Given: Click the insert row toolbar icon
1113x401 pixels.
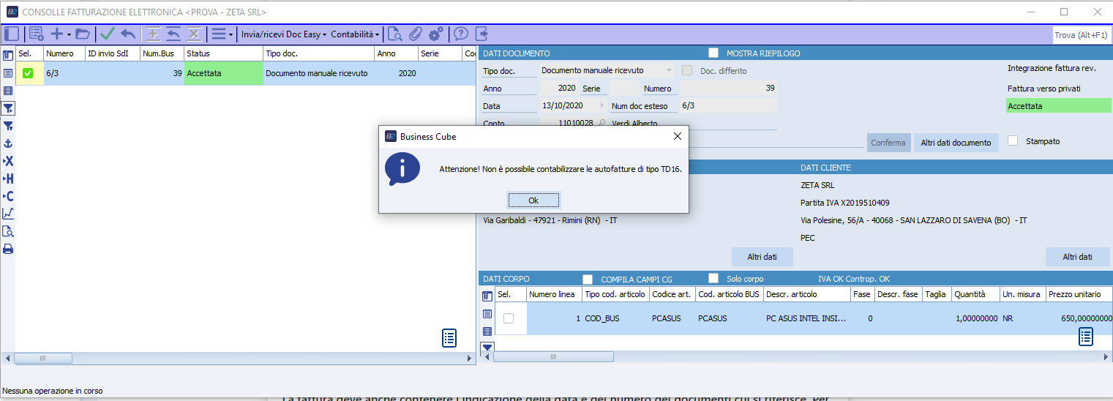Looking at the screenshot, I should (153, 34).
